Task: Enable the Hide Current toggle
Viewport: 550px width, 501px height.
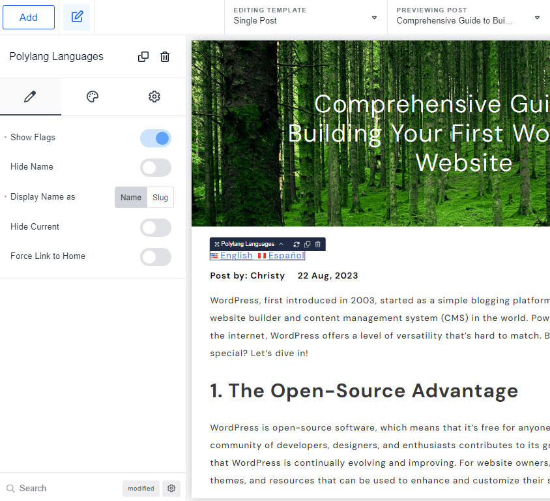Action: (x=156, y=228)
